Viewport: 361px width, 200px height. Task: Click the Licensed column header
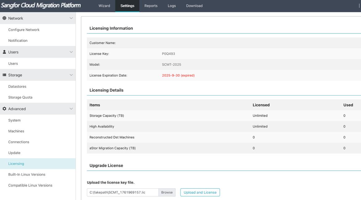(x=261, y=105)
